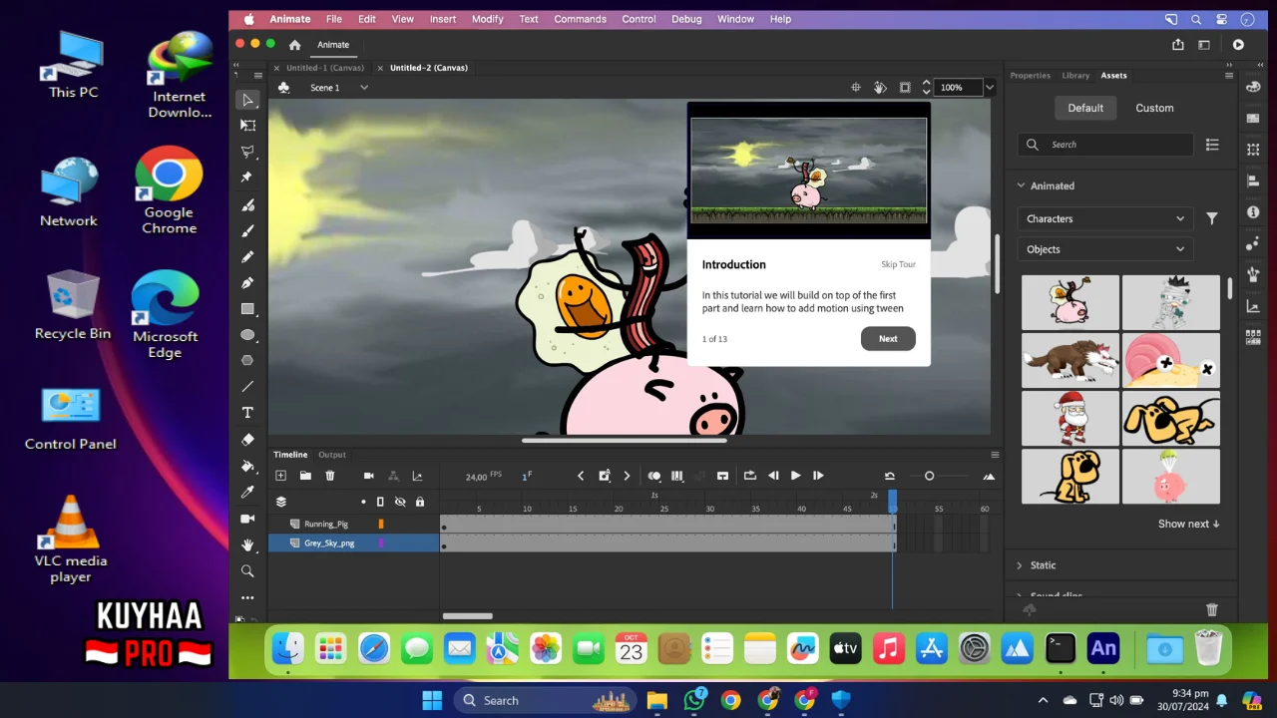The height and width of the screenshot is (718, 1277).
Task: Toggle loop playback in timeline
Action: [749, 476]
